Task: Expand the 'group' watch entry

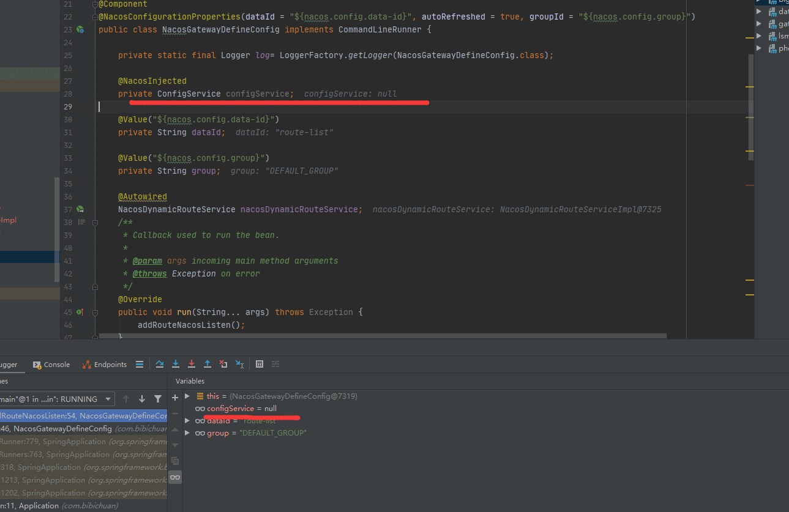Action: [188, 433]
